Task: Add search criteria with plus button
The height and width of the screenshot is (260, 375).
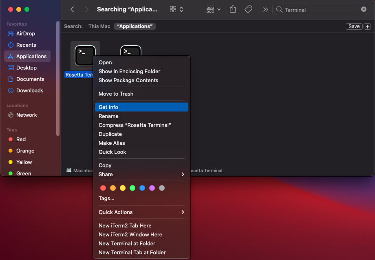Action: [x=367, y=26]
